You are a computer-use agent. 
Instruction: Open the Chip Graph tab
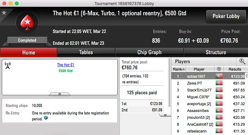(149, 52)
